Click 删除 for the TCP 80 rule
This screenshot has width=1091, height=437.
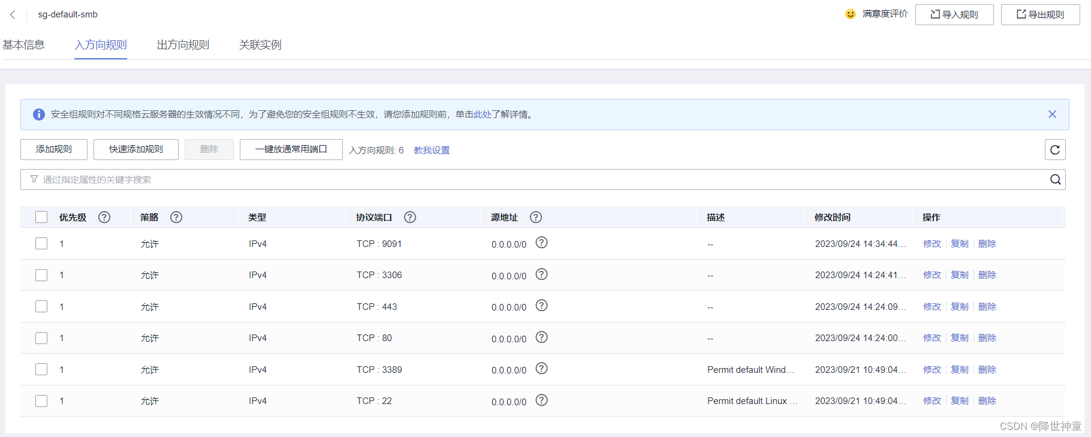pyautogui.click(x=987, y=338)
